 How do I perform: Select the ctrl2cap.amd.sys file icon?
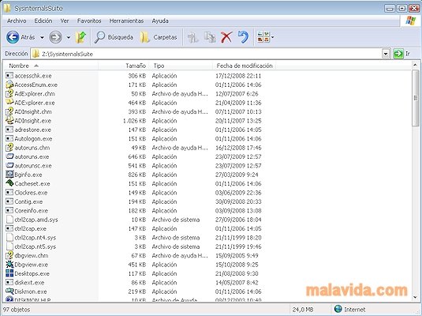(9, 220)
